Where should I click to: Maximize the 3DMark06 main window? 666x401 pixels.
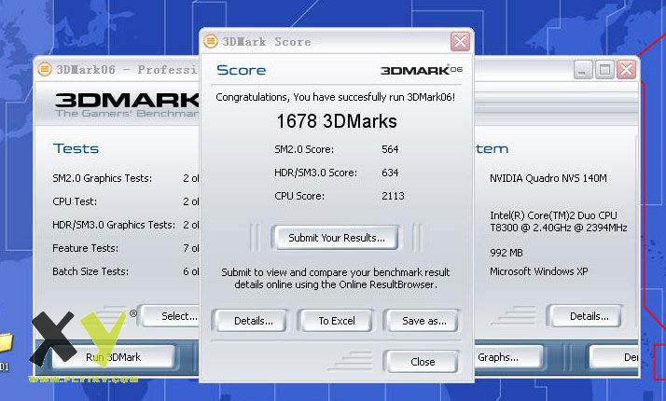coord(604,69)
